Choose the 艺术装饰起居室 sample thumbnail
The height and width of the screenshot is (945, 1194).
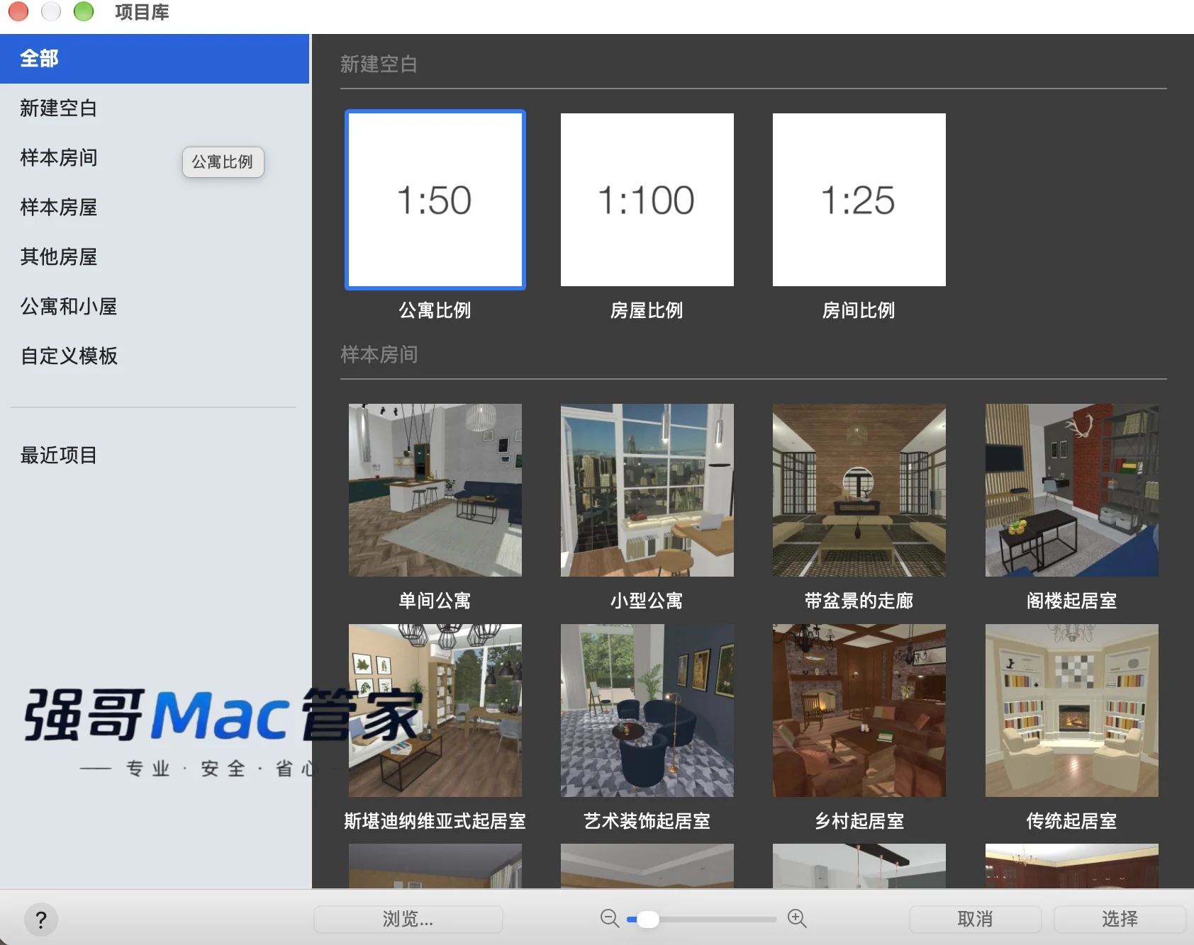point(647,711)
